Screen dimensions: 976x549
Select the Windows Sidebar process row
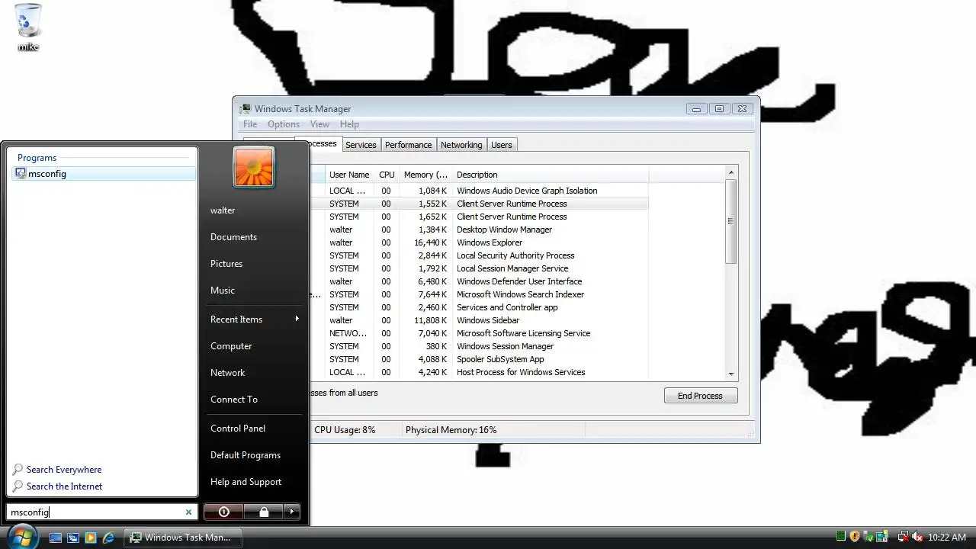click(x=479, y=320)
